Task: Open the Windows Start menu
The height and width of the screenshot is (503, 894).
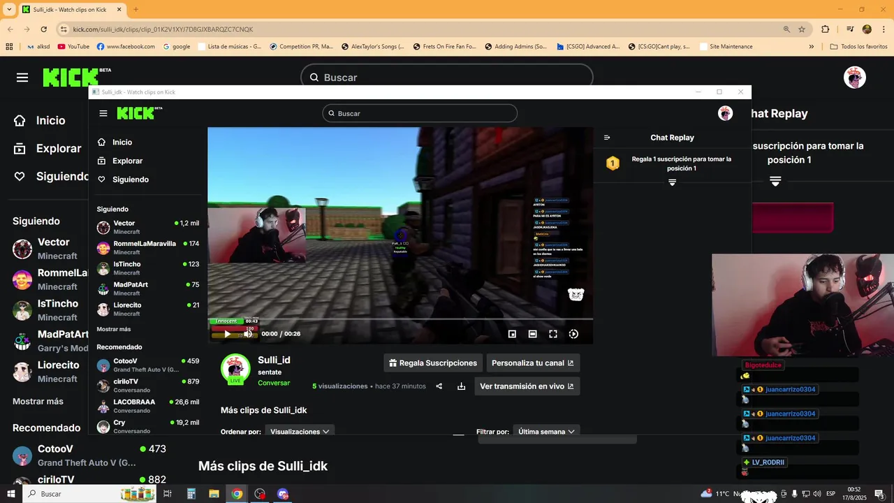Action: pos(11,494)
